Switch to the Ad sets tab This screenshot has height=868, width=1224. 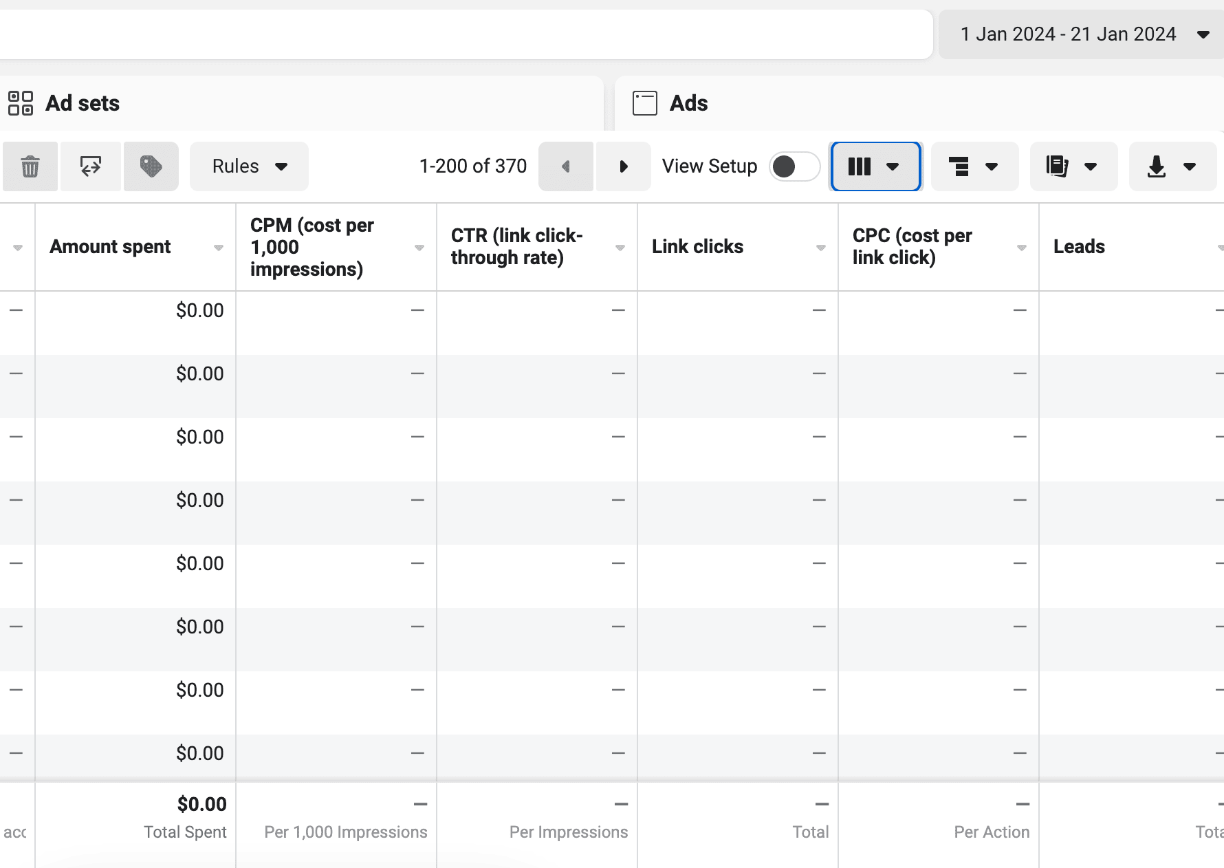tap(83, 103)
